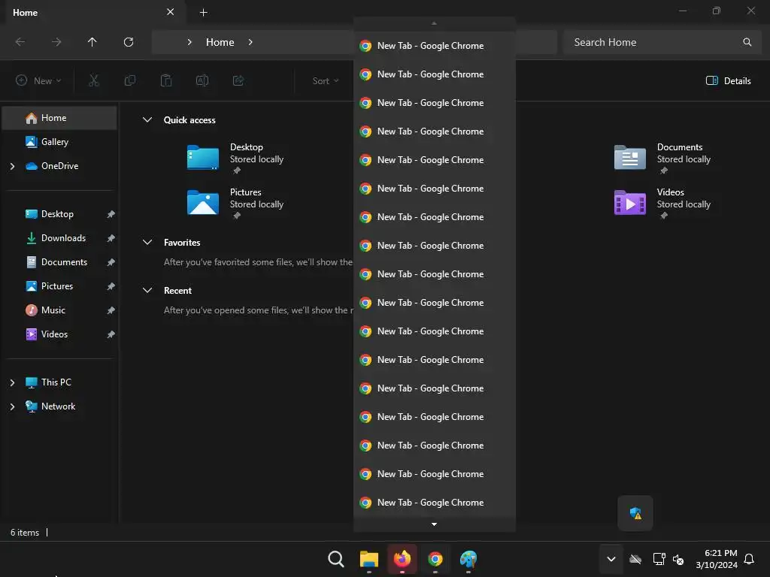The image size is (770, 577).
Task: Click the search magnifier in Search Home
Action: point(747,42)
